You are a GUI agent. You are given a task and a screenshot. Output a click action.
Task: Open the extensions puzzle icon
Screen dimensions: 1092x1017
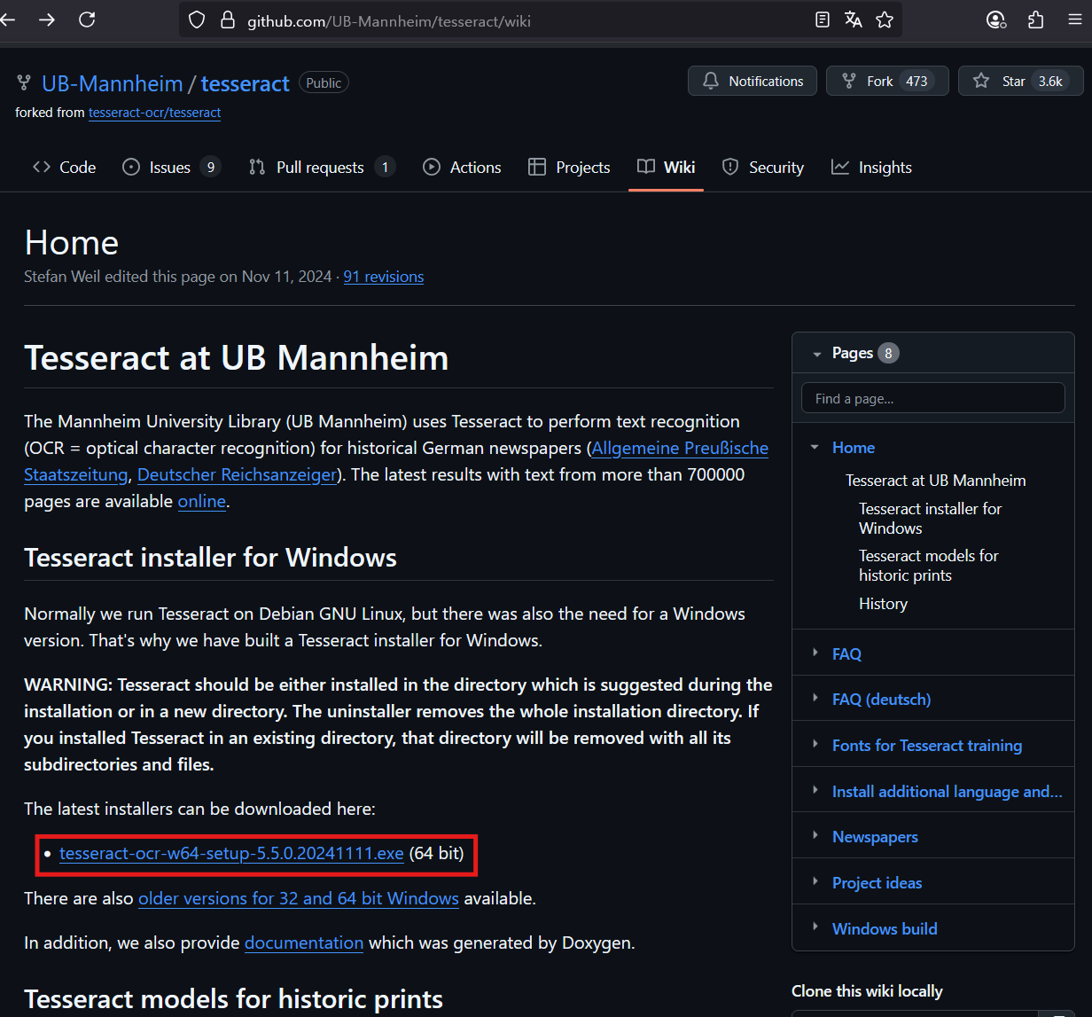click(x=1035, y=20)
